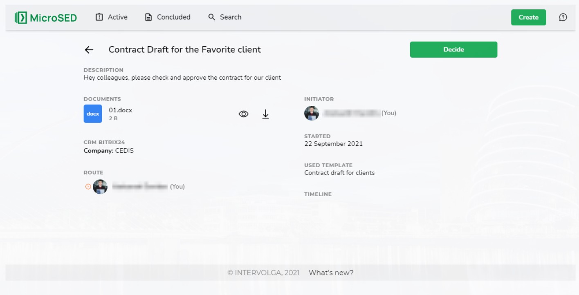Preview 01.docx with the eye icon
Screen dimensions: 579x295
pyautogui.click(x=243, y=114)
